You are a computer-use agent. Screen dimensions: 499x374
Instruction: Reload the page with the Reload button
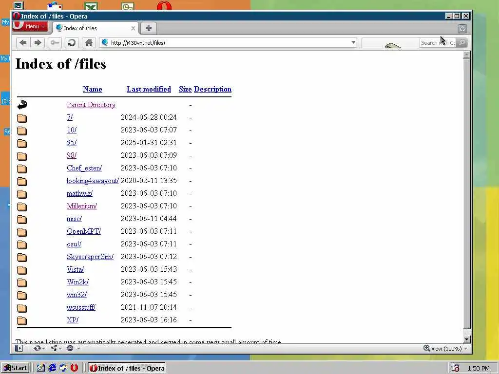(72, 43)
